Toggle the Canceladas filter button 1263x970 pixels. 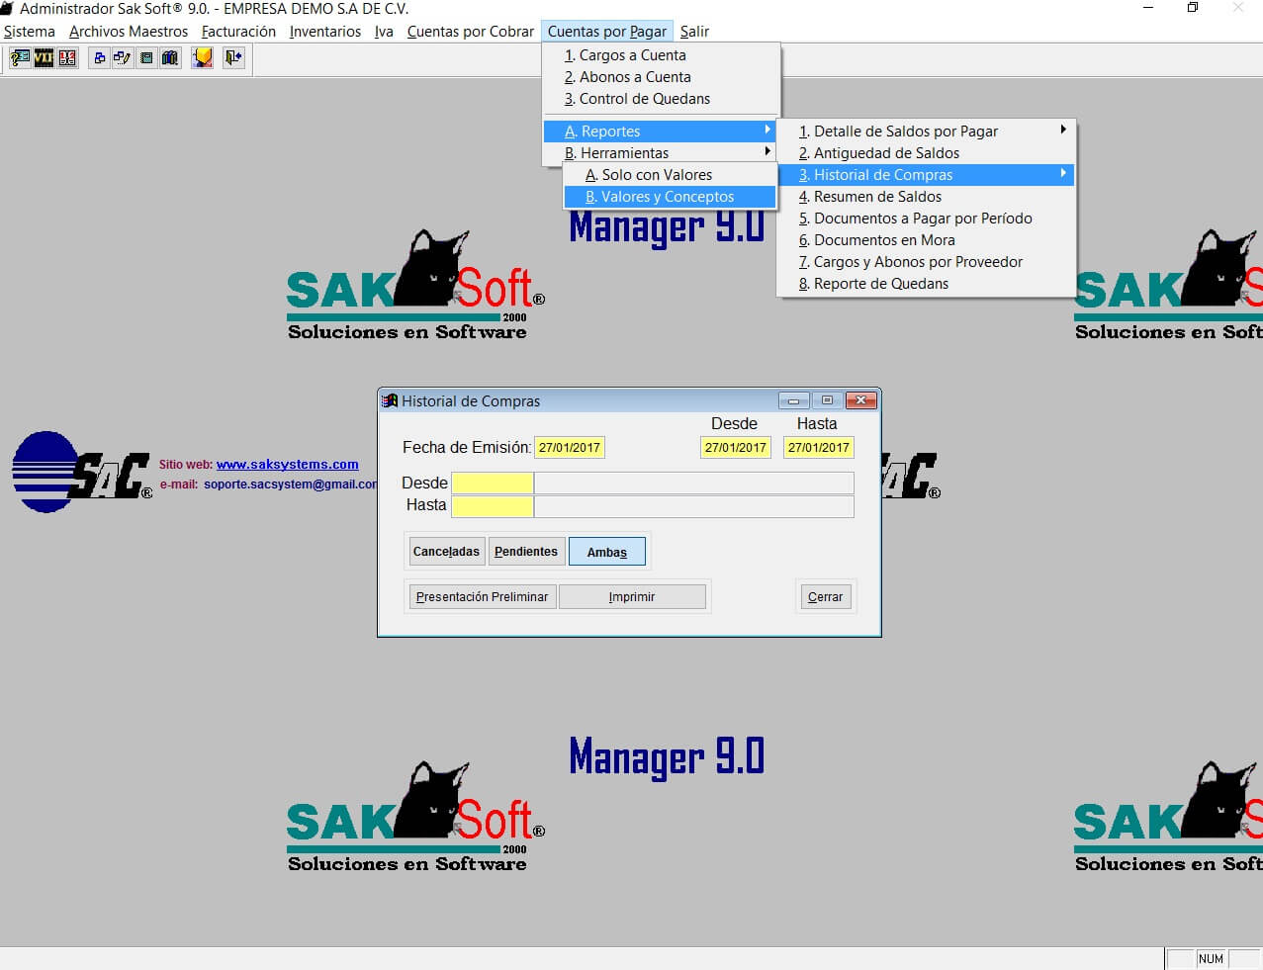pos(446,552)
